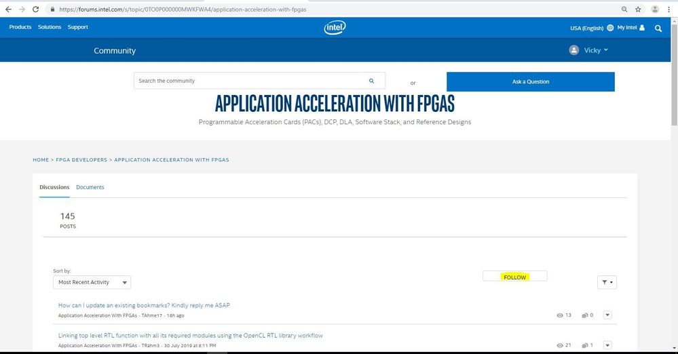Select the Discussions tab
Viewport: 678px width, 354px height.
(54, 187)
